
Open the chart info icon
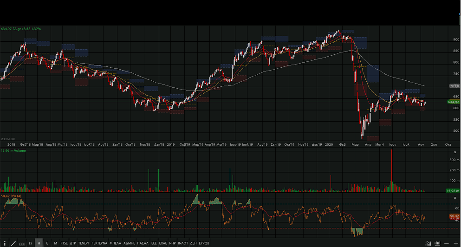coord(5,243)
